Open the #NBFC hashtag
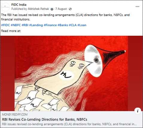This screenshot has width=143, height=128. (x=16, y=25)
